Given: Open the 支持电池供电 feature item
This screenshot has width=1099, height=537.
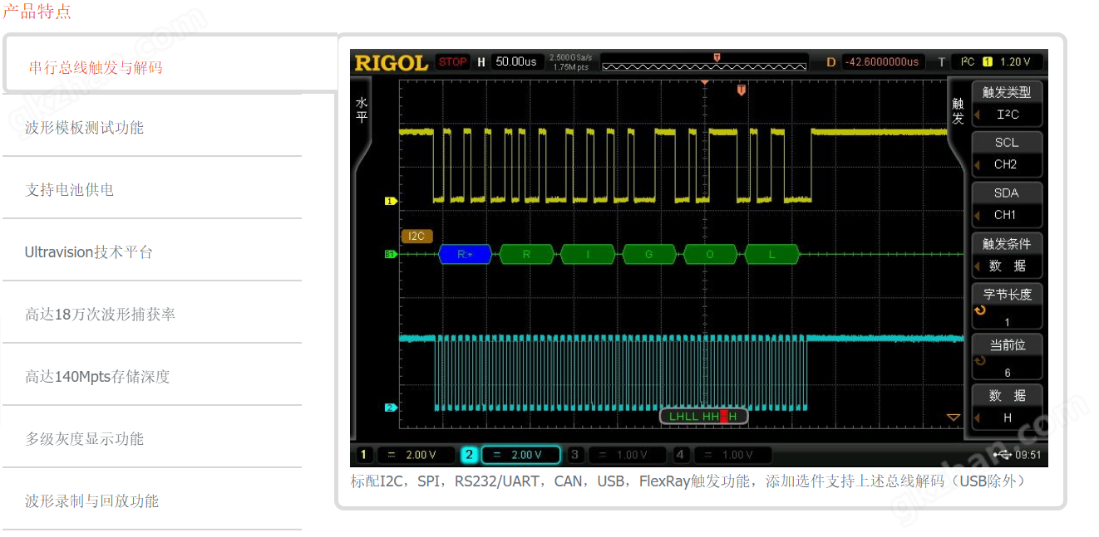Looking at the screenshot, I should pyautogui.click(x=70, y=189).
